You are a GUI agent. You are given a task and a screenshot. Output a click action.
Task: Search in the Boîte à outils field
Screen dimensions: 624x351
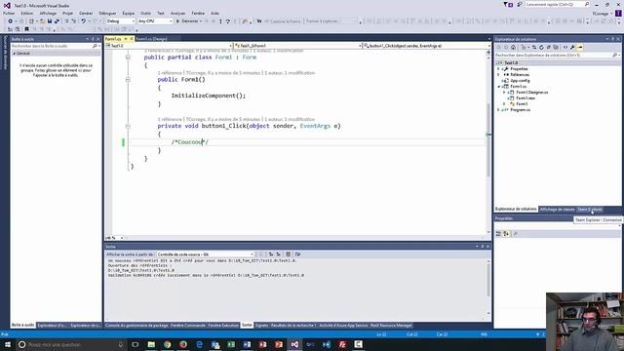pyautogui.click(x=55, y=46)
